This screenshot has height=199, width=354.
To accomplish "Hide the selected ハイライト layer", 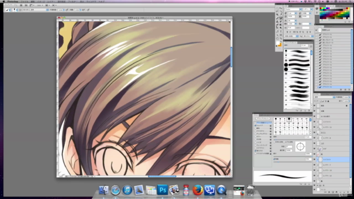I will tap(314, 160).
